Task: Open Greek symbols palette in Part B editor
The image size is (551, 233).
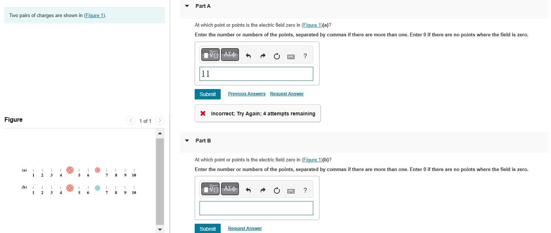Action: (230, 189)
